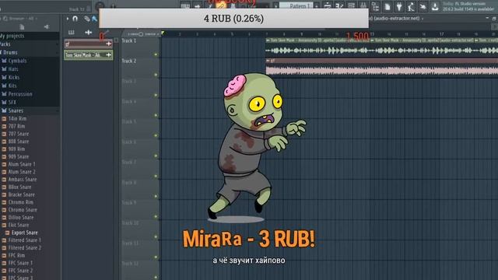This screenshot has width=498, height=280.
Task: Select the Kits pack folder
Action: pos(12,86)
